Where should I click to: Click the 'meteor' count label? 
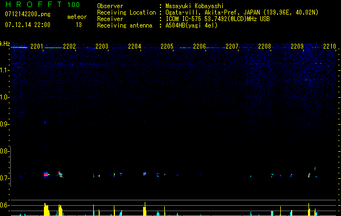pos(77,17)
